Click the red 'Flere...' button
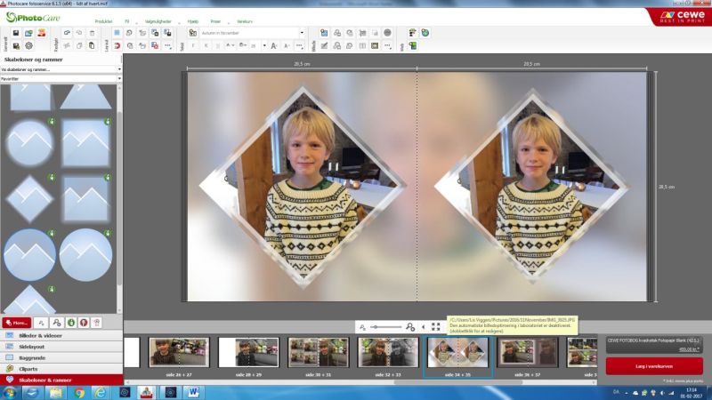The height and width of the screenshot is (400, 712). pyautogui.click(x=17, y=323)
